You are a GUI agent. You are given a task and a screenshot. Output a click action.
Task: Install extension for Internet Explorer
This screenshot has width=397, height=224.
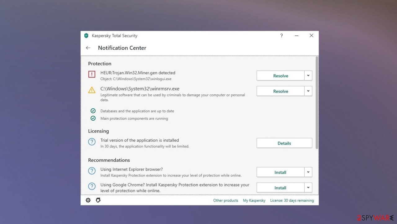[280, 172]
